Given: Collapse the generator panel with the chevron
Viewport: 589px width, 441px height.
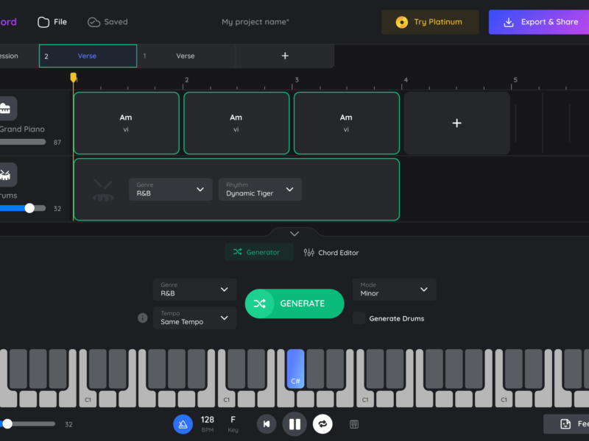Looking at the screenshot, I should pyautogui.click(x=294, y=233).
